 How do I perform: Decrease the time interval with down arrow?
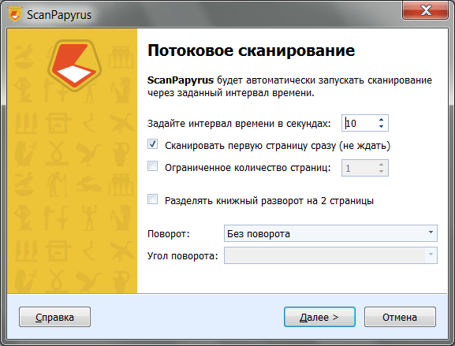pos(382,127)
